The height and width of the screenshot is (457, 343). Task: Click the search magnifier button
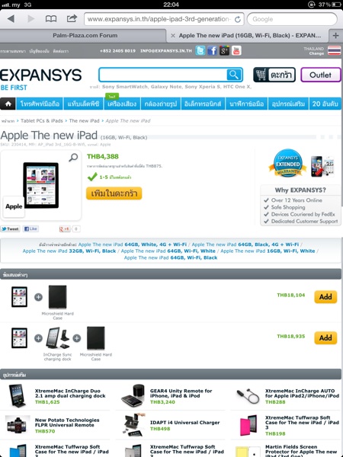click(234, 75)
